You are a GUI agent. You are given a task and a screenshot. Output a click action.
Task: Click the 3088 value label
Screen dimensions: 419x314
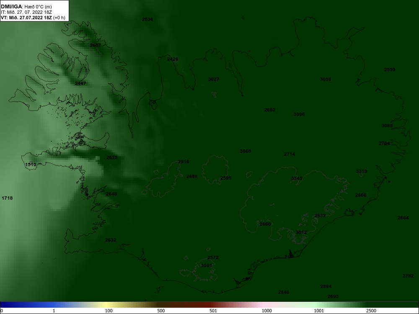point(387,126)
